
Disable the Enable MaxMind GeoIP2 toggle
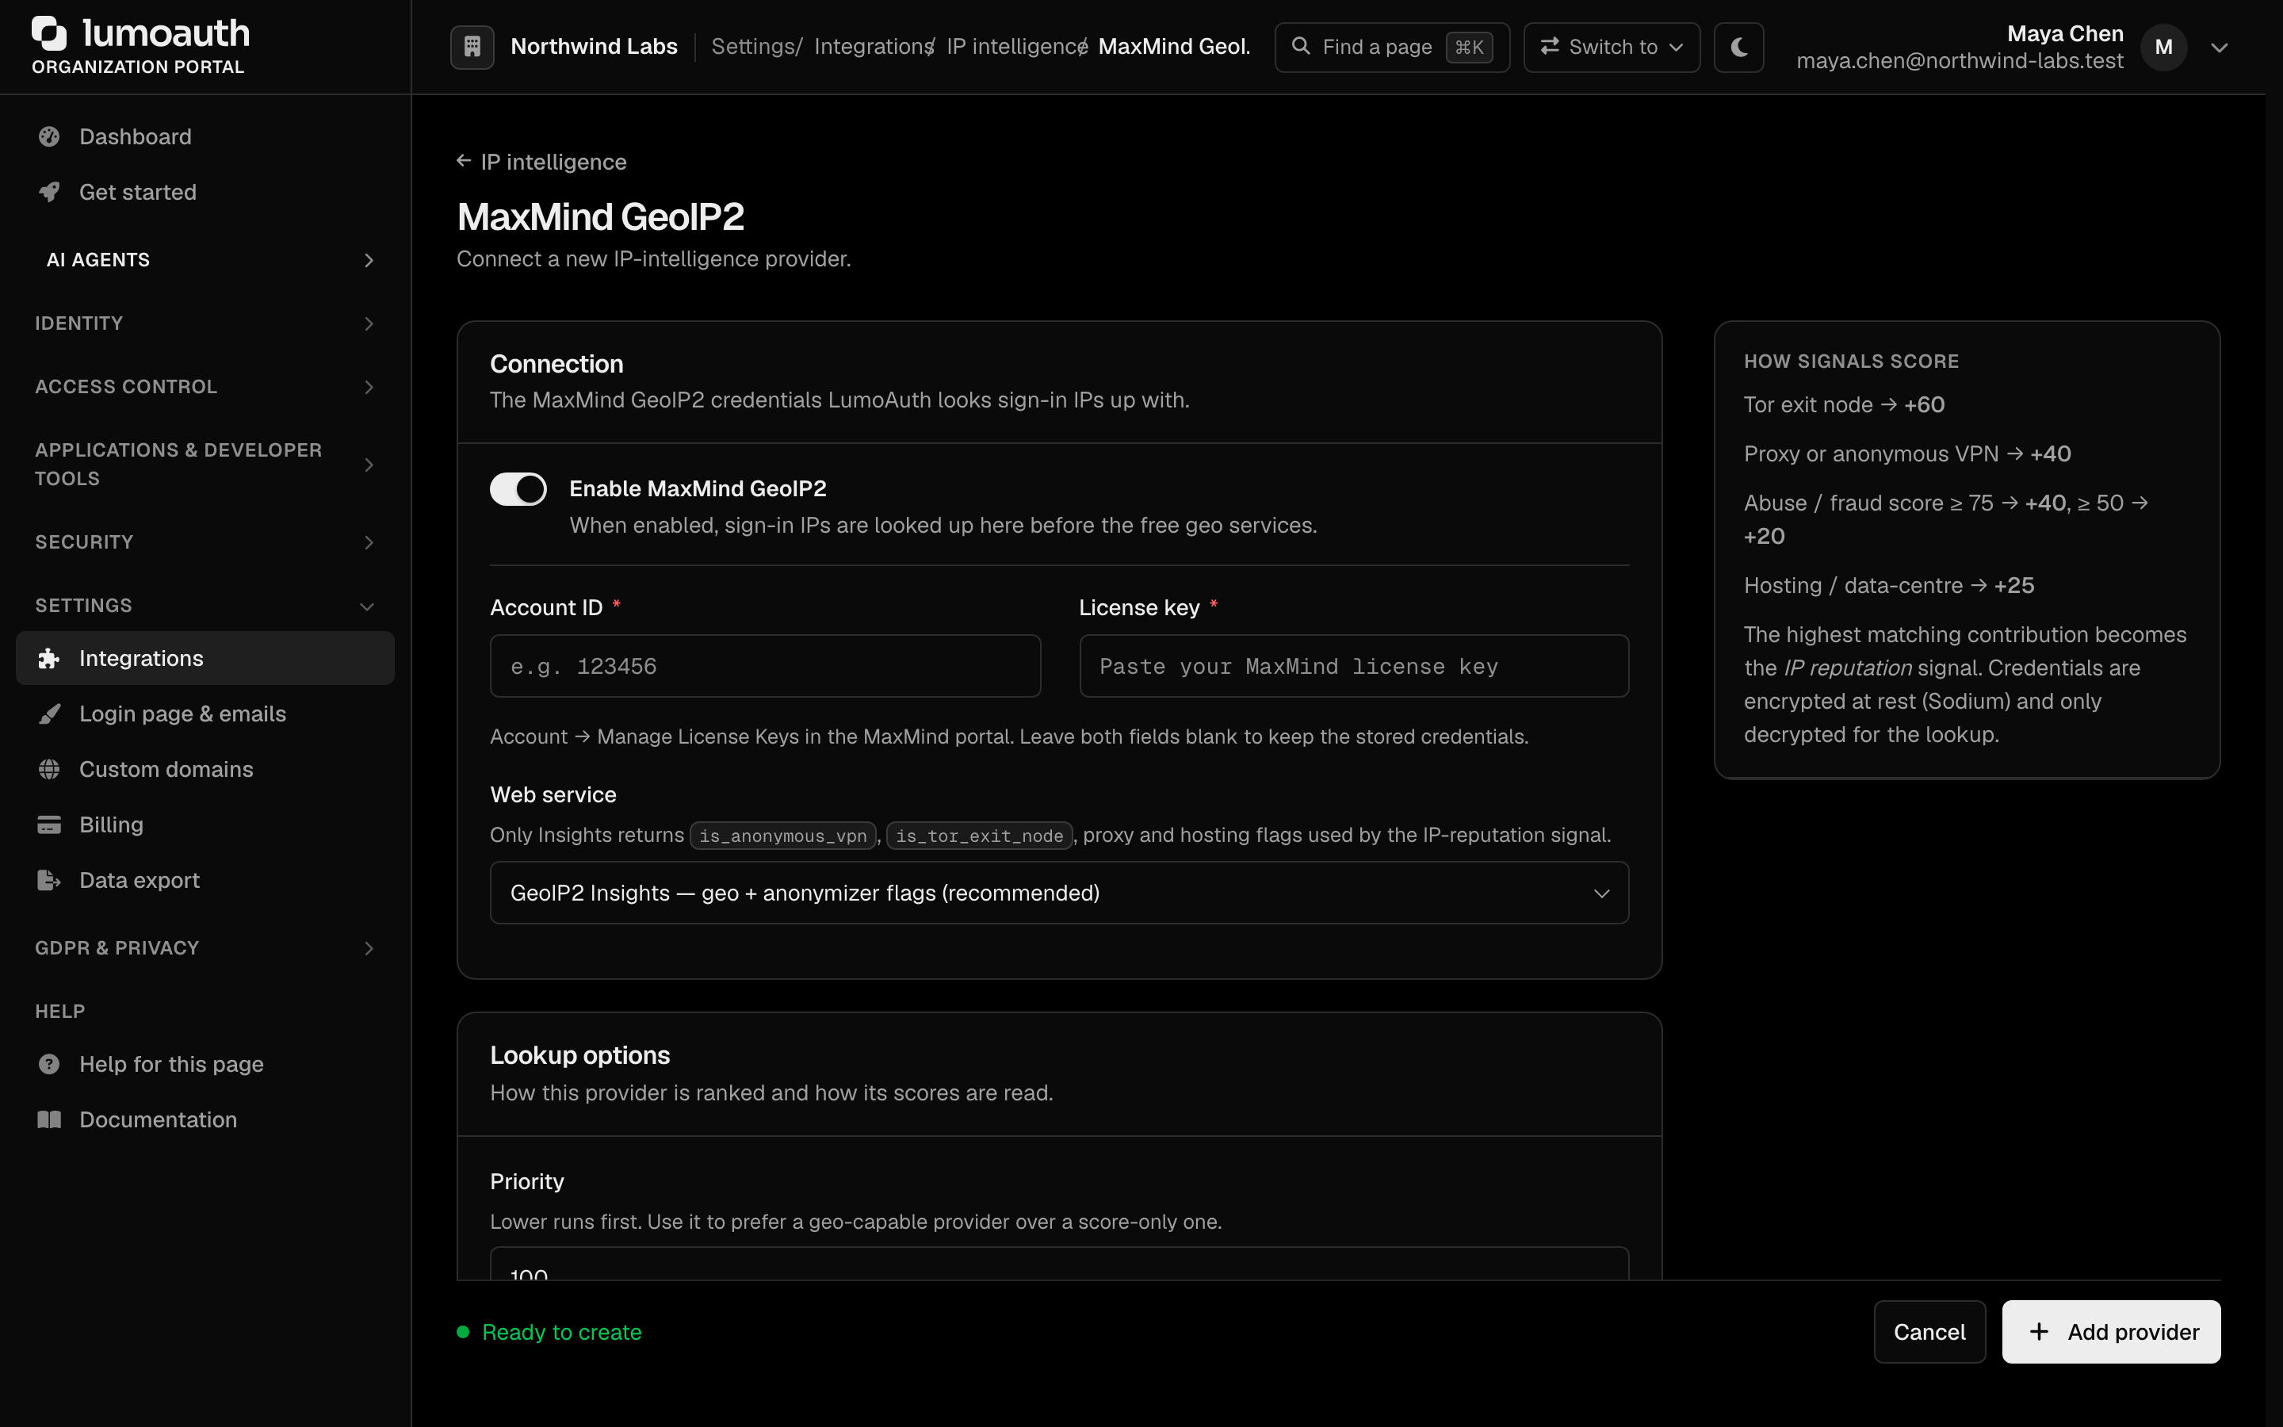point(518,489)
